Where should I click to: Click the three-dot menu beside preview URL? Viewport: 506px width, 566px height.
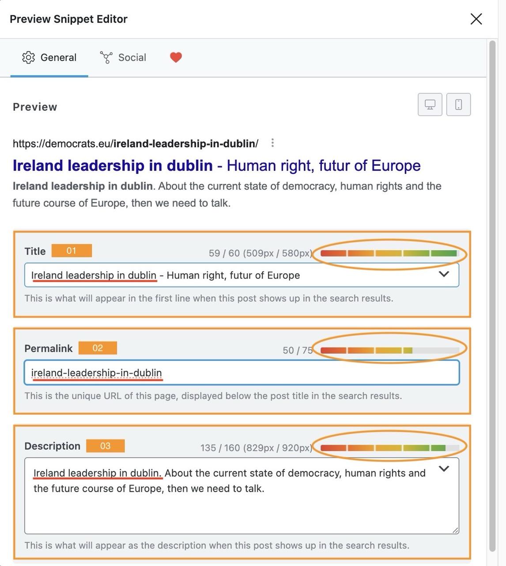(272, 143)
